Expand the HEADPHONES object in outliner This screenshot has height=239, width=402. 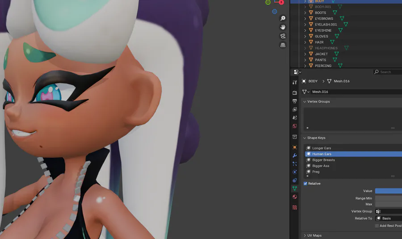305,48
